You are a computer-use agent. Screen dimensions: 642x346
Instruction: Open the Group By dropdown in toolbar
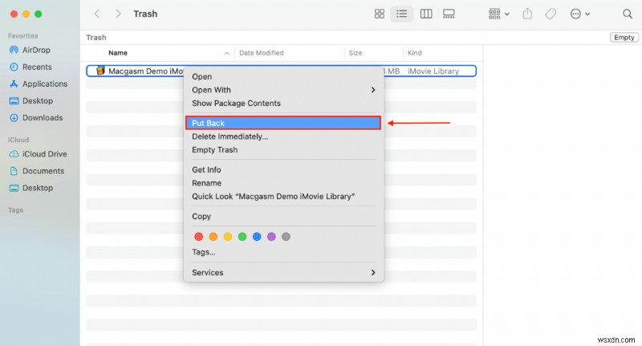coord(499,14)
